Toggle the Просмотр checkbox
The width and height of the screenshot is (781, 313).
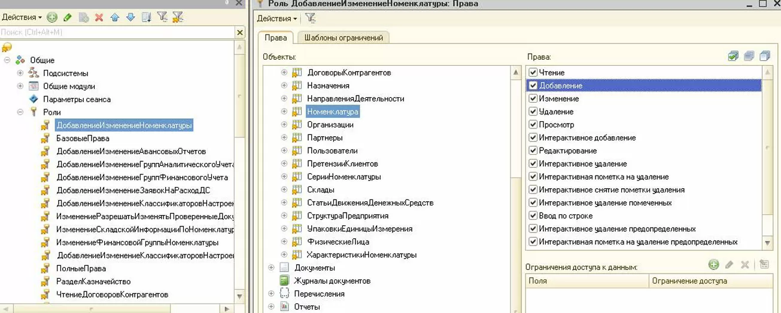(x=533, y=125)
